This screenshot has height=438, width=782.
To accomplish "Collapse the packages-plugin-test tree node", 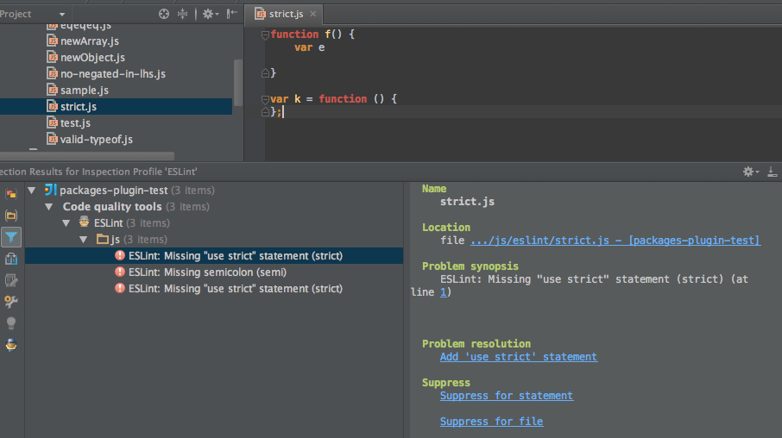I will [32, 191].
